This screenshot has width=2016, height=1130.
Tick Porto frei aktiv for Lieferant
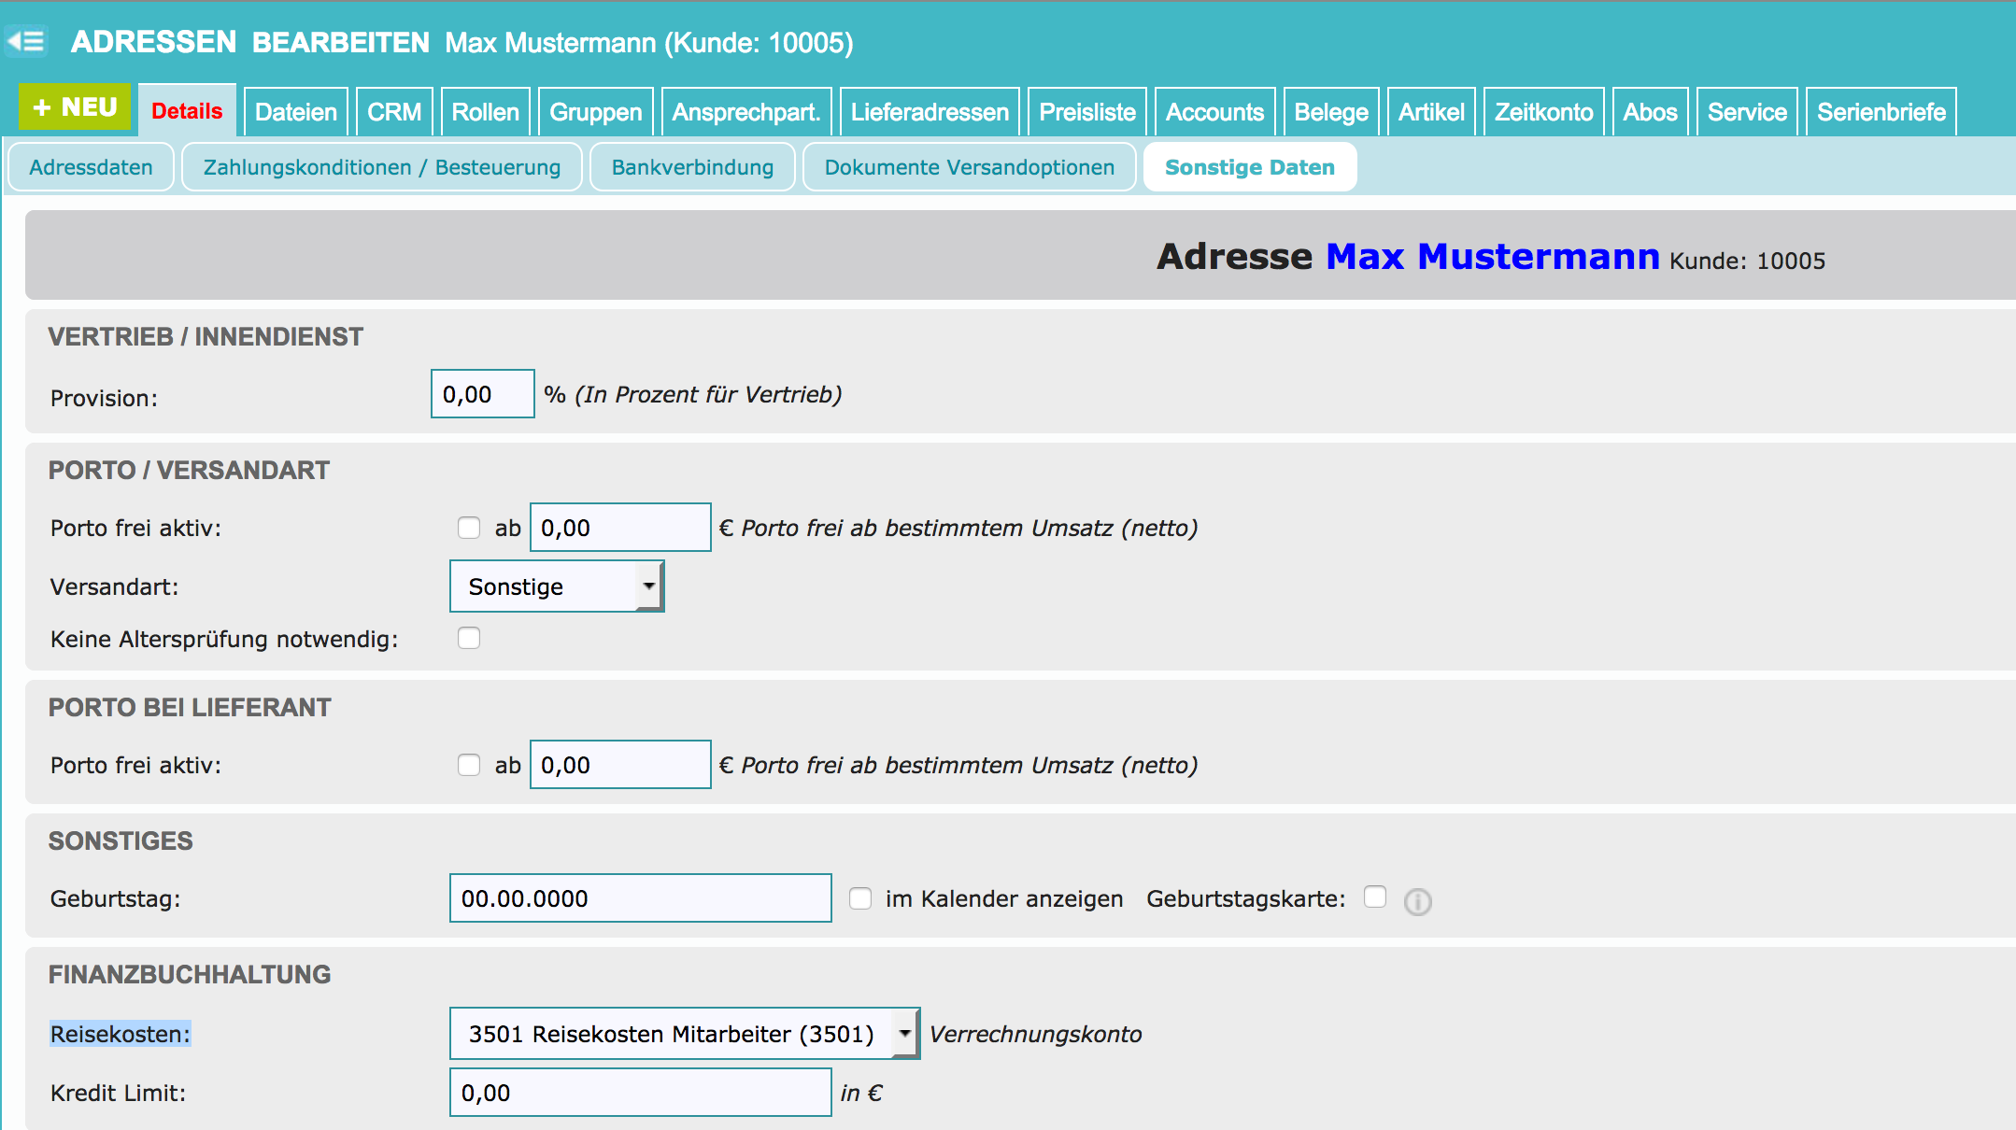[x=469, y=765]
